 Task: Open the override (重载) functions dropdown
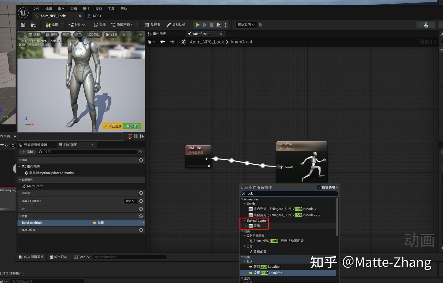[x=130, y=201]
